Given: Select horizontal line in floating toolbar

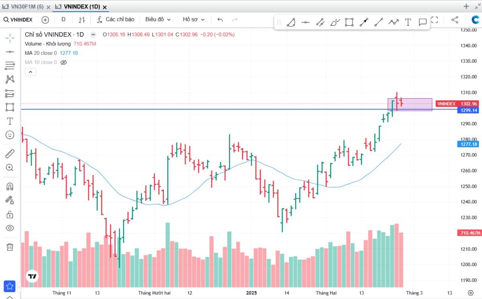Looking at the screenshot, I should click(305, 22).
